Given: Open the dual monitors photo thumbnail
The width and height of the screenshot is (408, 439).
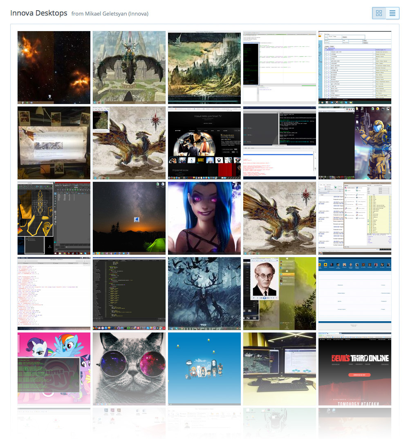Looking at the screenshot, I should 280,369.
